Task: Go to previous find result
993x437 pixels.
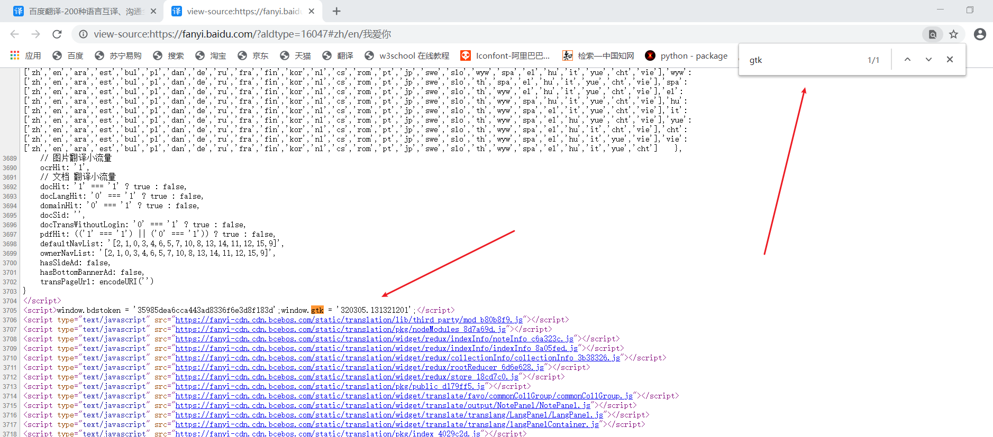Action: [907, 60]
